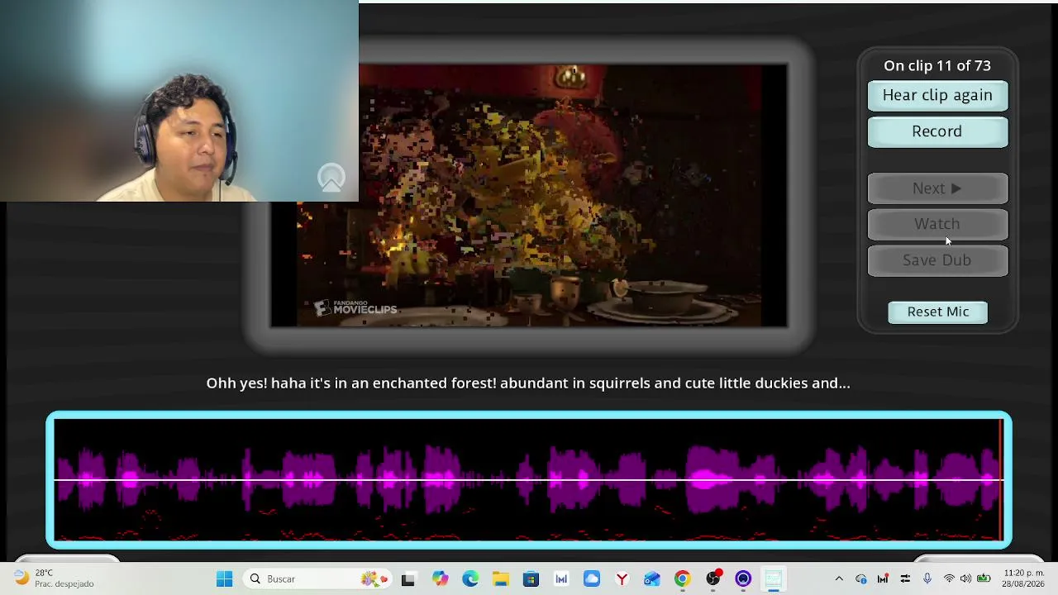Viewport: 1058px width, 595px height.
Task: Go to the next clip with Next
Action: tap(937, 188)
